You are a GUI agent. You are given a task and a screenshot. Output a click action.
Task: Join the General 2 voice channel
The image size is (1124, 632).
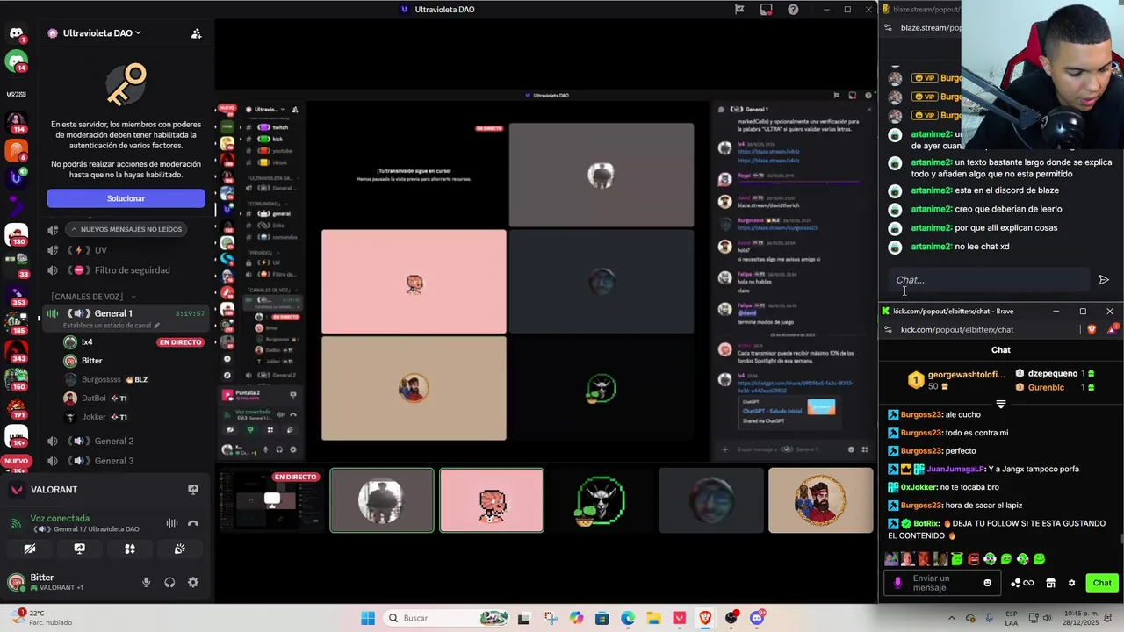(125, 441)
